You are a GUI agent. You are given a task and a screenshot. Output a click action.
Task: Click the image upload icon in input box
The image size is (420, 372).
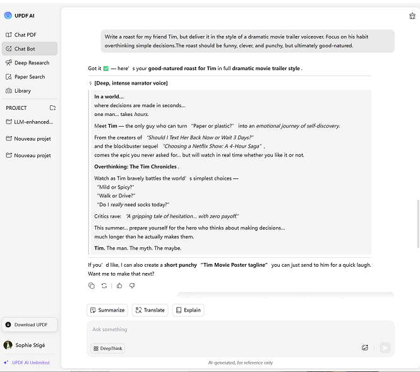pyautogui.click(x=365, y=347)
